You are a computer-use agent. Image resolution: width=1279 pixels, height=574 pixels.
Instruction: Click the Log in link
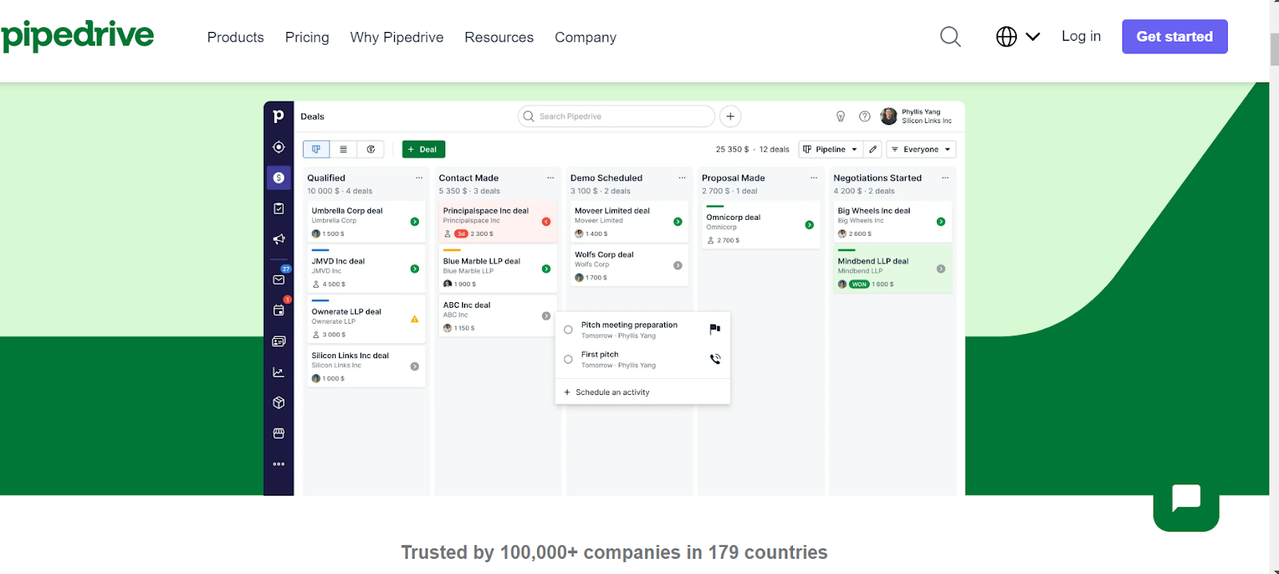1081,36
